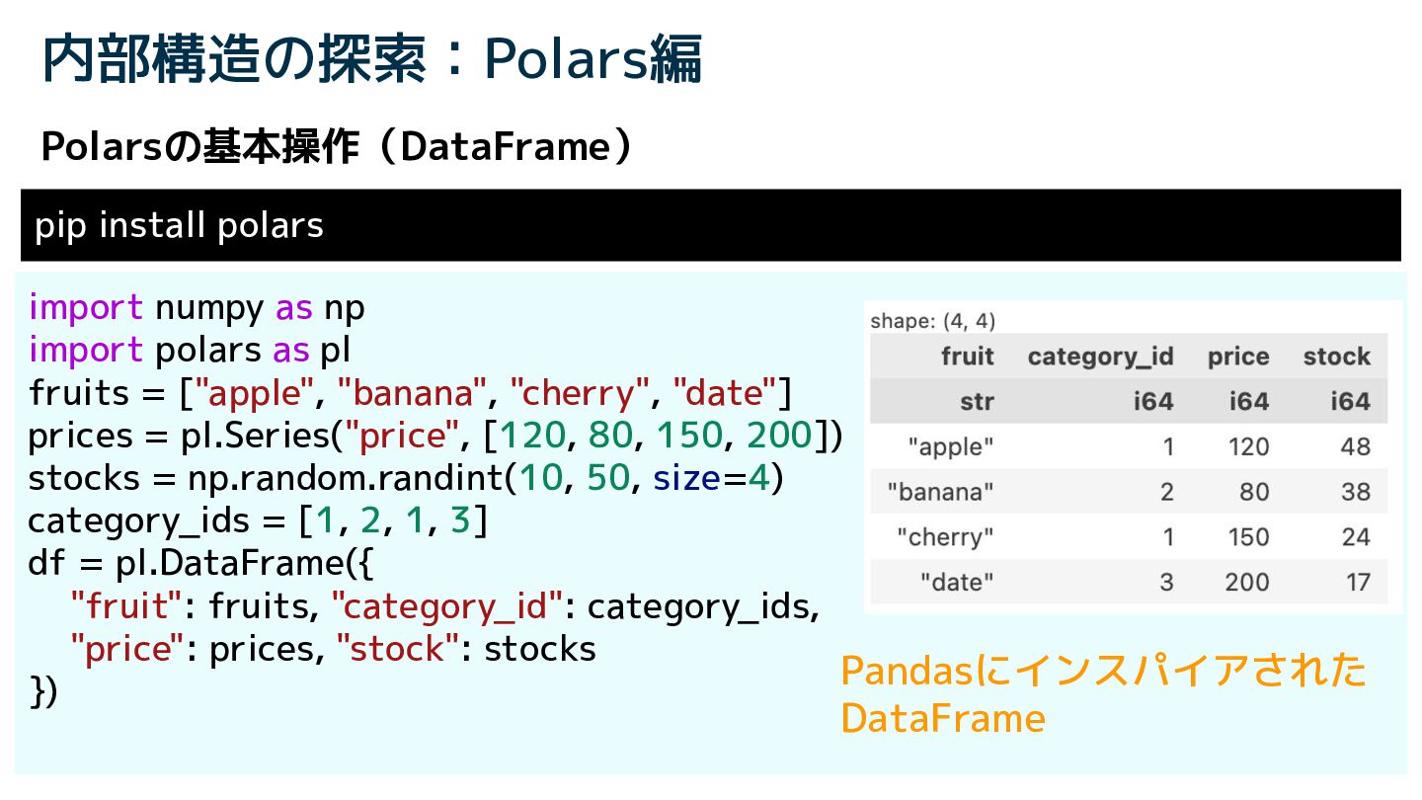Click the "apple" table cell

pyautogui.click(x=951, y=447)
